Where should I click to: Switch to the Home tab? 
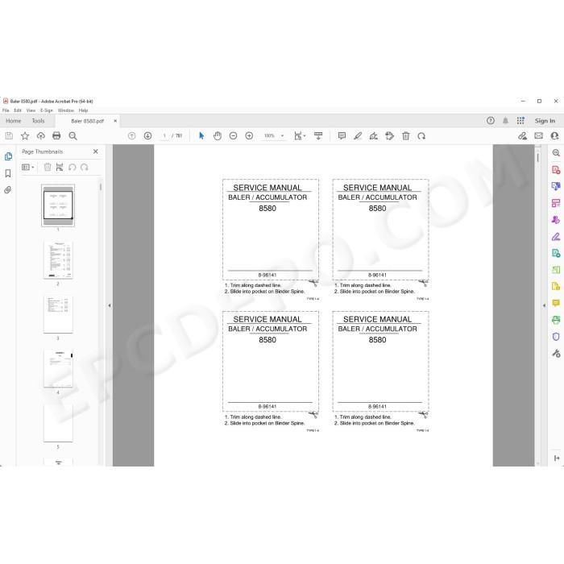point(14,121)
